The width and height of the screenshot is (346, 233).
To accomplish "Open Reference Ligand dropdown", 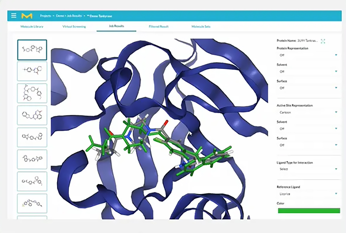I will [308, 194].
